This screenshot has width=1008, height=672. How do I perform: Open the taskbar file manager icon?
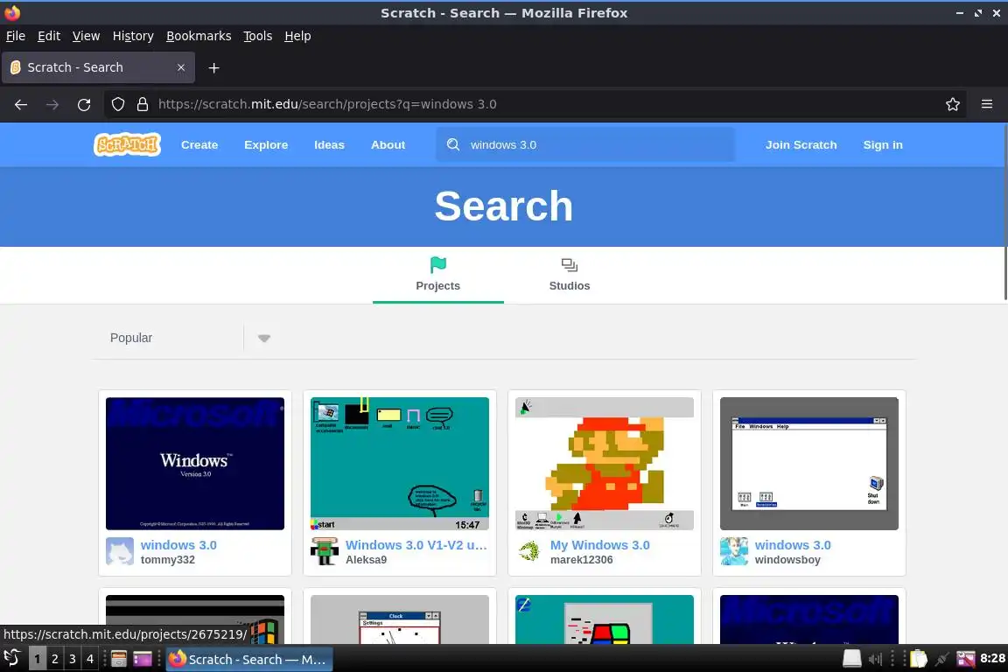(119, 659)
